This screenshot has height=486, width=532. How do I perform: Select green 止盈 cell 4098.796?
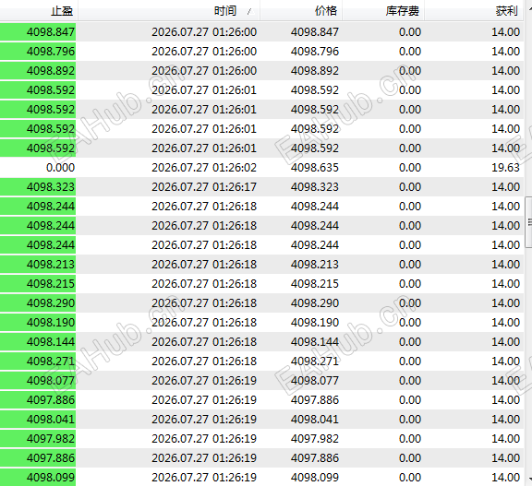point(38,51)
